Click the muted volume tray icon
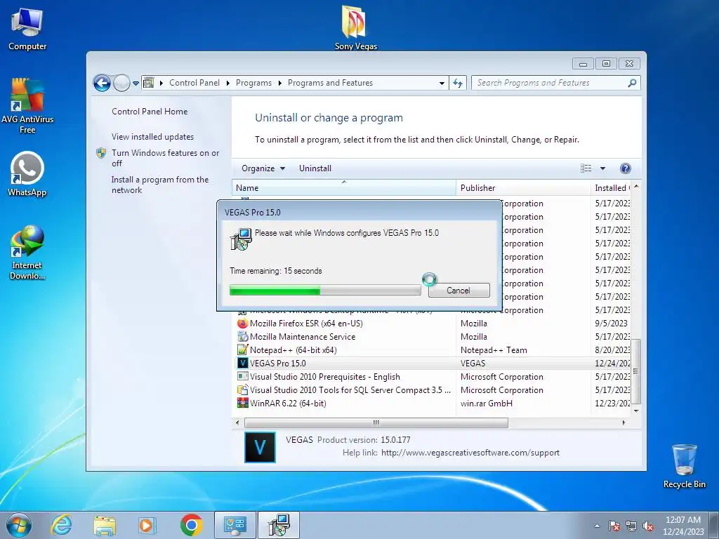Screen dimensions: 719x539 click(648, 526)
